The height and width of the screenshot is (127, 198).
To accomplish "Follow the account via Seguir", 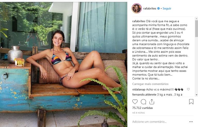I will pos(167,9).
